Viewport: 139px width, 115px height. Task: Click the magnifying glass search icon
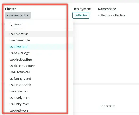click(x=10, y=24)
